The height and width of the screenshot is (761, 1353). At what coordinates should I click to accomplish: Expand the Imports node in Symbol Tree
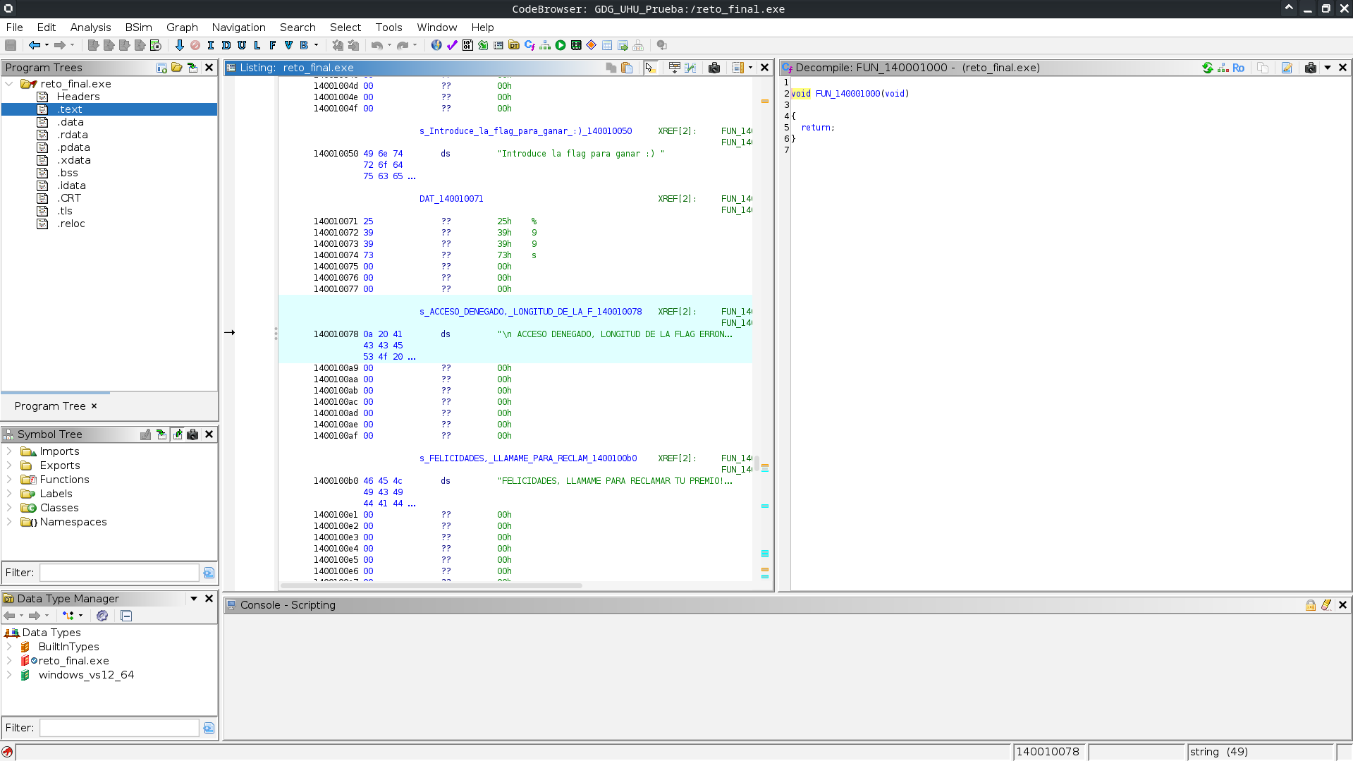pos(9,451)
